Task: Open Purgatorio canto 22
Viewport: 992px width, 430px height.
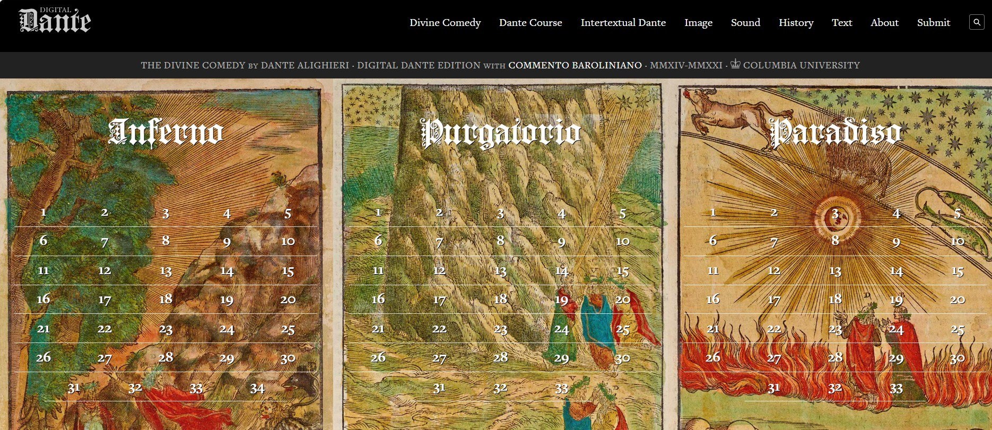Action: point(439,329)
